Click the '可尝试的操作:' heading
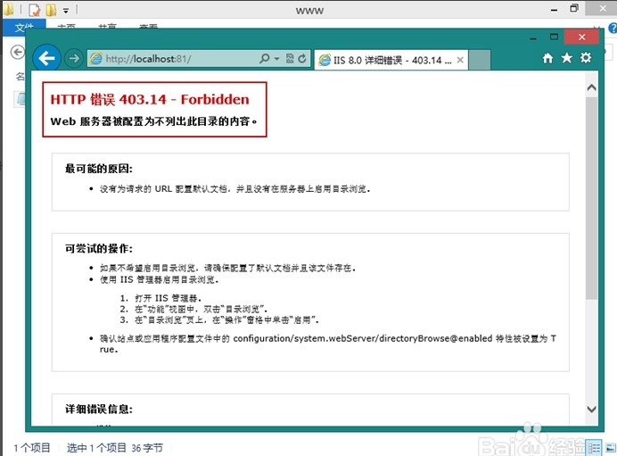This screenshot has height=456, width=617. point(99,249)
